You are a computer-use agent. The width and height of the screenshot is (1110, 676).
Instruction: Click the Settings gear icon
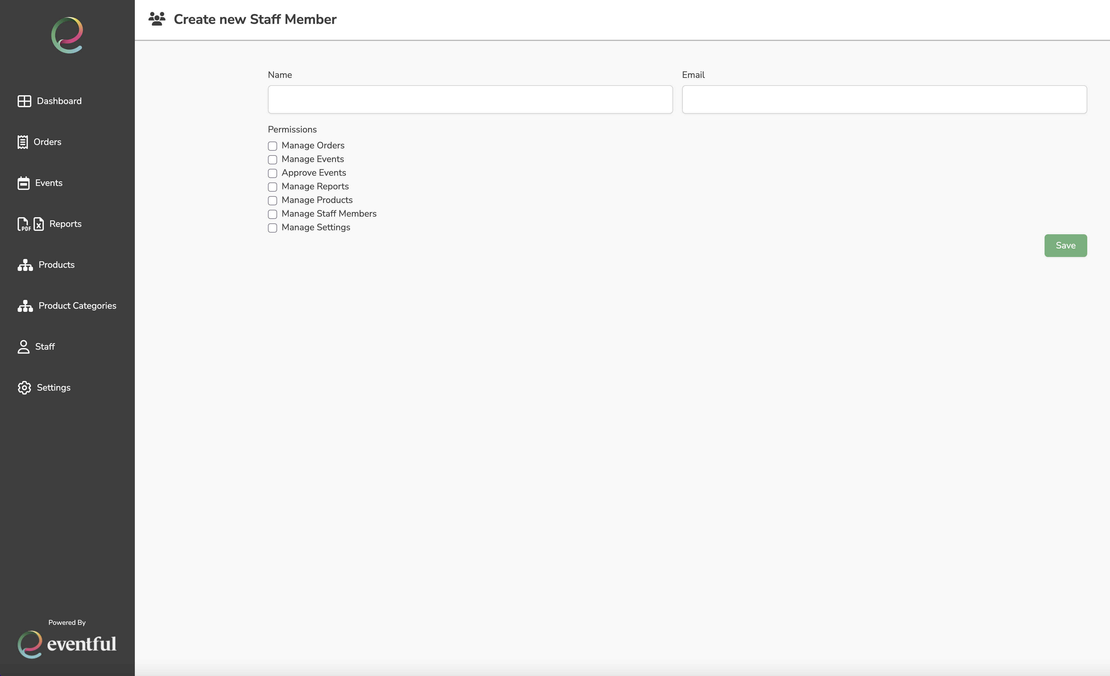click(x=24, y=388)
